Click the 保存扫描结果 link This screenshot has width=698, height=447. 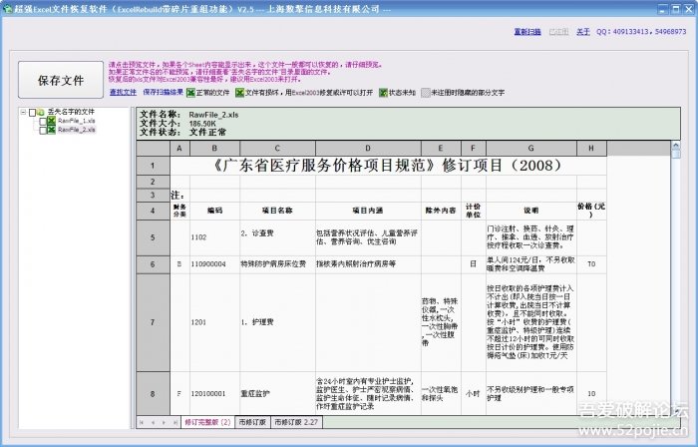164,92
